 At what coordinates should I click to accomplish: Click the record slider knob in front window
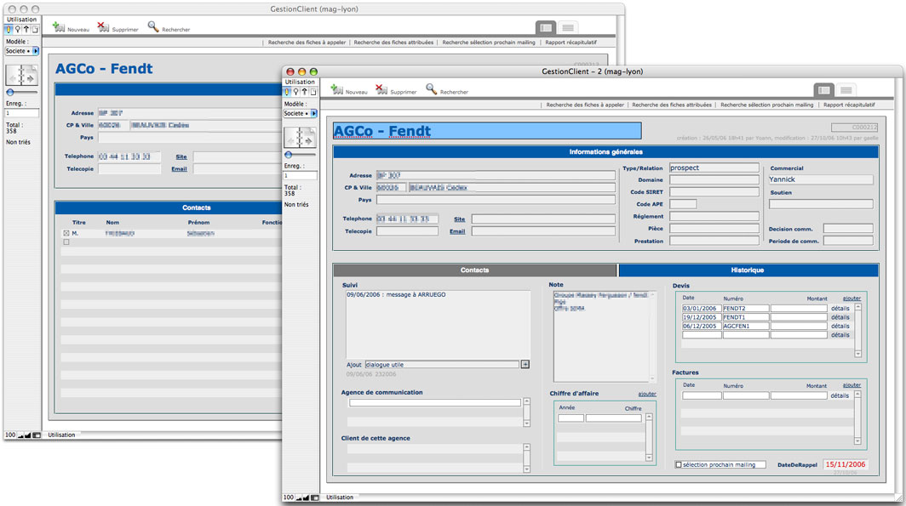pos(289,155)
